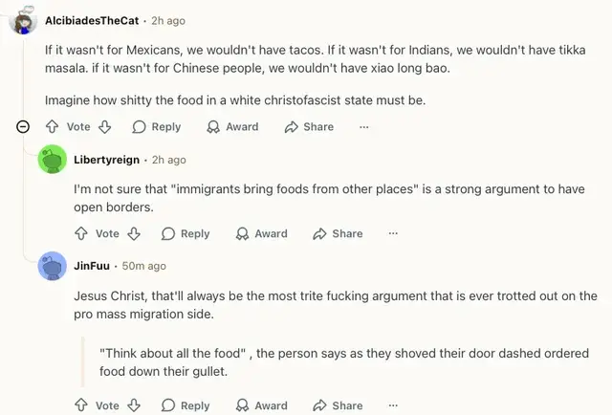Award AlcibiadesTheCat's comment
The width and height of the screenshot is (612, 415).
point(233,127)
